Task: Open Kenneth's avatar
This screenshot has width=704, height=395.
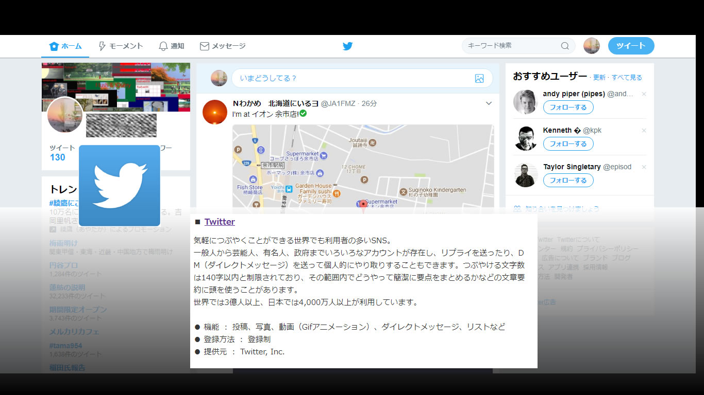Action: tap(526, 138)
